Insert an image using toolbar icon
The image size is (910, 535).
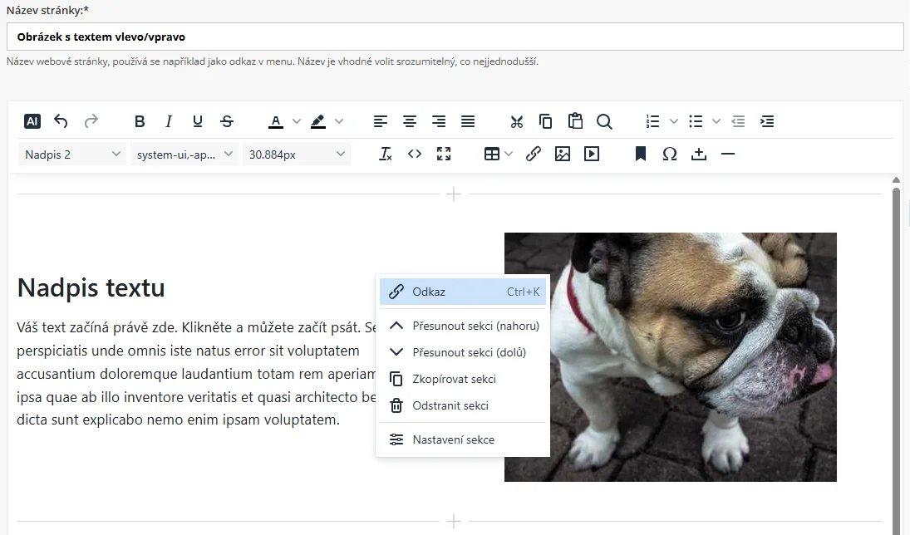(563, 154)
